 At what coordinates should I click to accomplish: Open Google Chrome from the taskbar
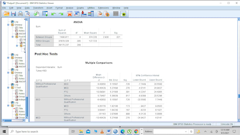136,131
